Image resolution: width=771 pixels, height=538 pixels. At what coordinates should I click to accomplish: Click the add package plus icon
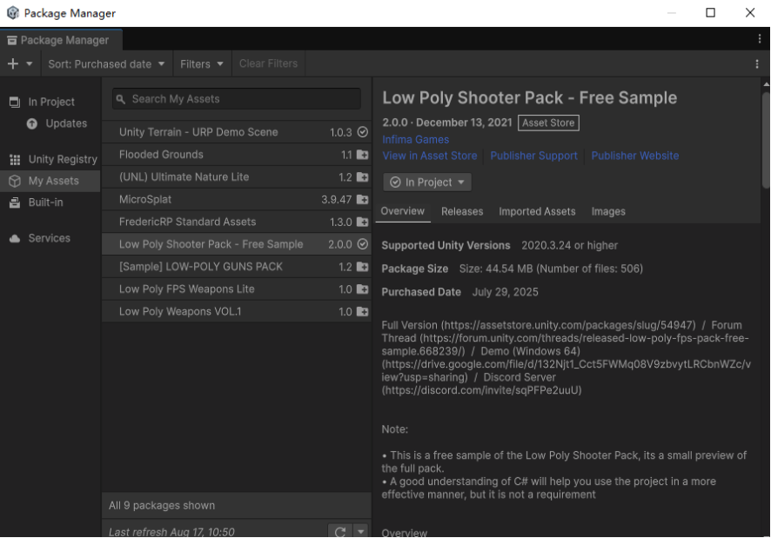[x=13, y=63]
